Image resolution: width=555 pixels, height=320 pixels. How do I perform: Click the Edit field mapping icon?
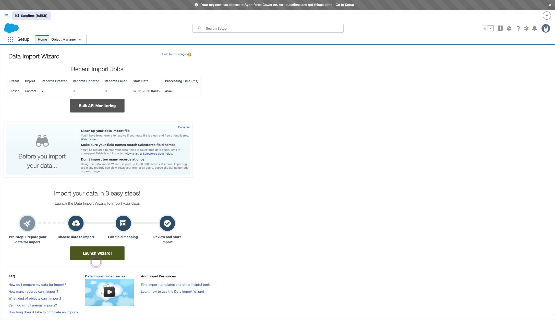tap(123, 223)
